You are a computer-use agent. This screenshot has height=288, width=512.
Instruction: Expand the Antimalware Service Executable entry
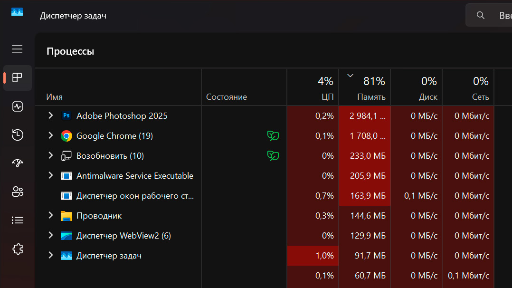(51, 175)
